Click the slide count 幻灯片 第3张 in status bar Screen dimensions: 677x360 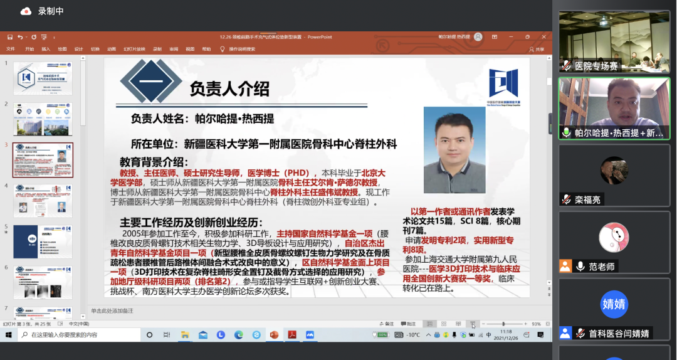[x=27, y=324]
